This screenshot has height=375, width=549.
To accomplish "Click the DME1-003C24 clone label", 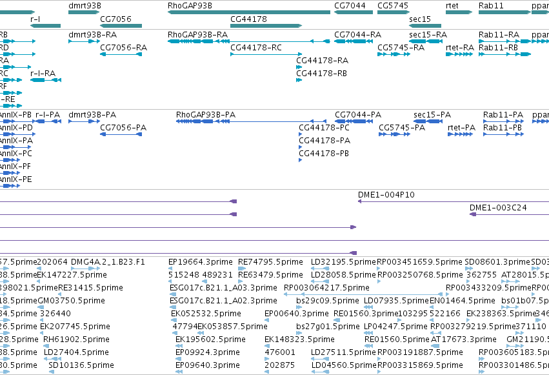I will click(x=498, y=208).
